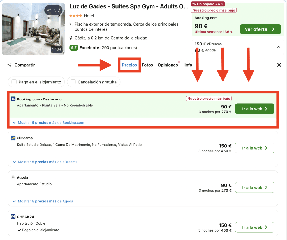
Task: Expand 5 more prices from Booking.com
Action: (x=48, y=122)
